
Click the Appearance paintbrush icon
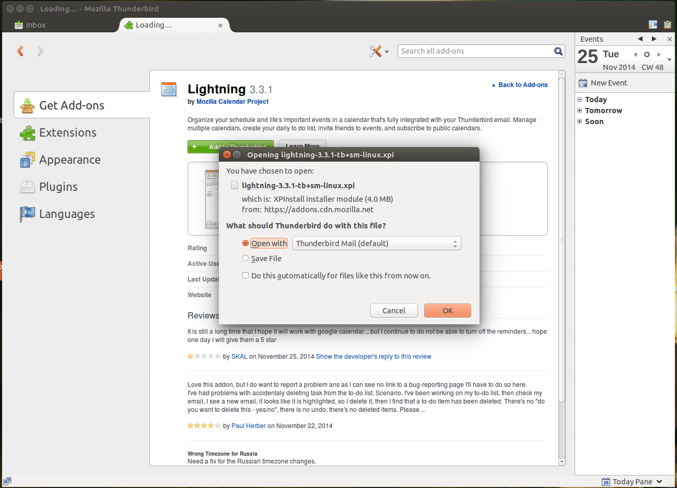point(27,160)
